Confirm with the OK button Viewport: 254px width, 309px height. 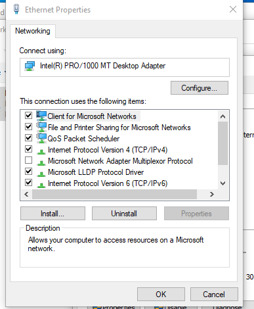pos(161,295)
